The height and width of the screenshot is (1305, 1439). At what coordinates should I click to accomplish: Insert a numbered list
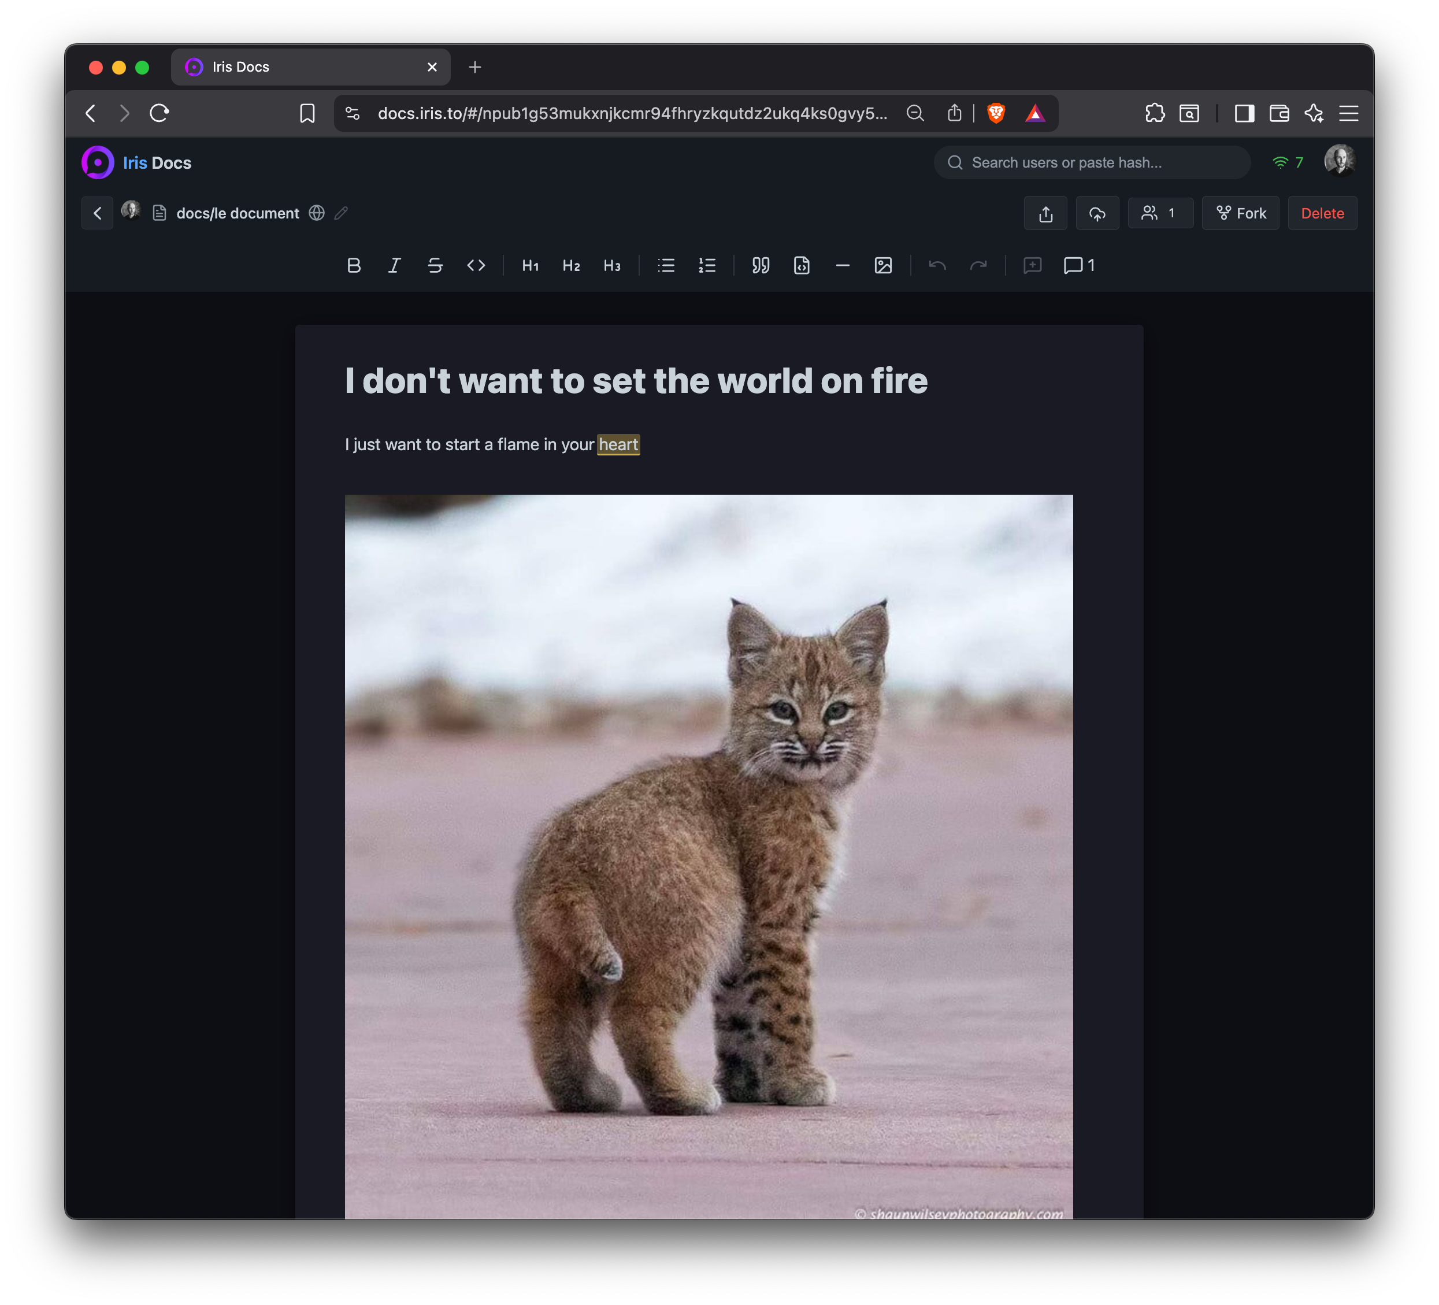707,266
